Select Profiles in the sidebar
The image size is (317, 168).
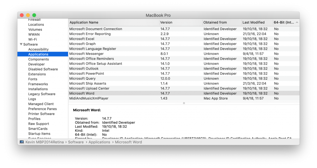[34, 119]
